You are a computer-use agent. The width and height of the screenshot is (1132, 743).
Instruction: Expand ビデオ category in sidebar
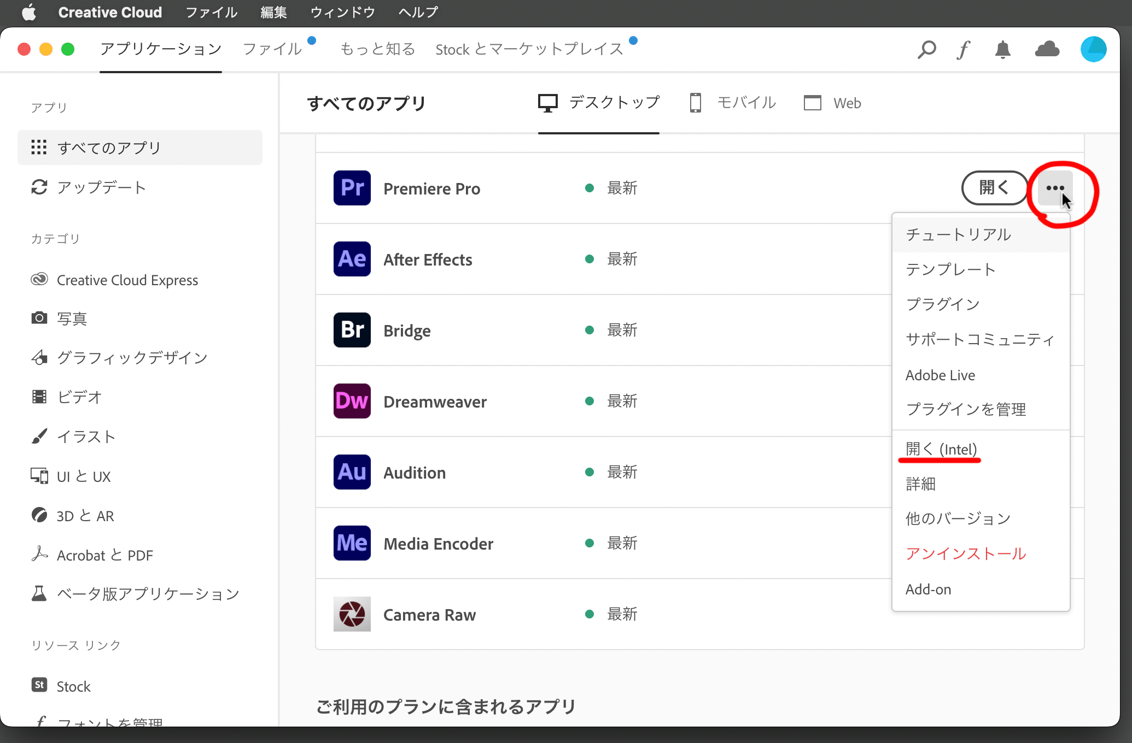[x=79, y=397]
